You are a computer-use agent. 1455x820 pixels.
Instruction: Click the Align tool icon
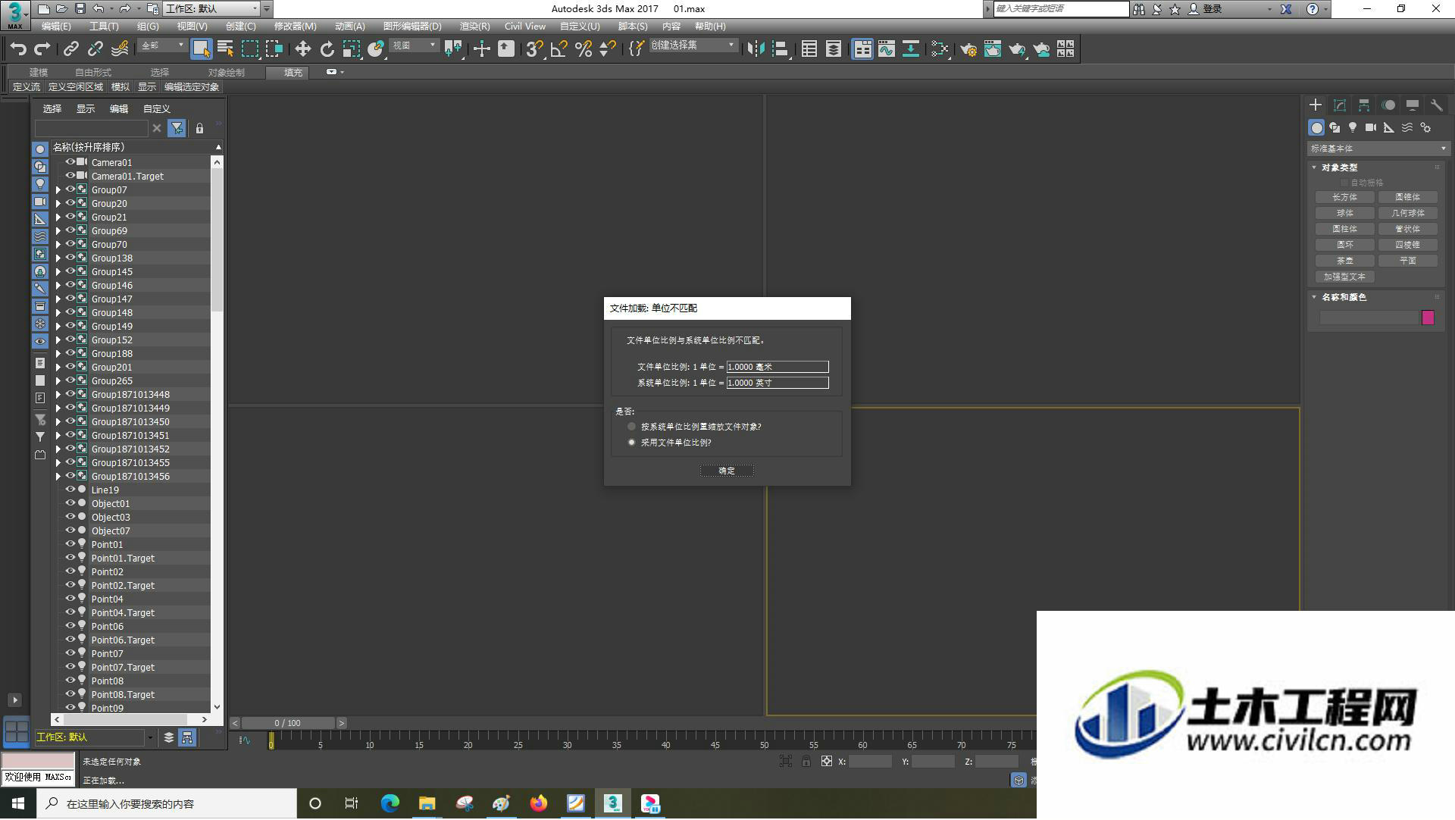pyautogui.click(x=780, y=49)
